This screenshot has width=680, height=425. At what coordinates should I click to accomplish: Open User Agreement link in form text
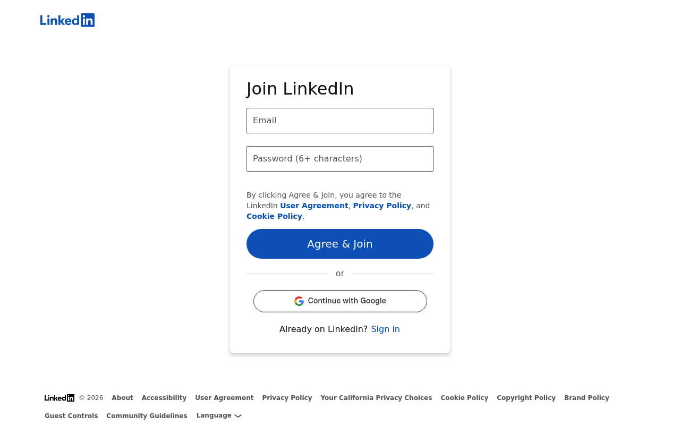(x=314, y=206)
